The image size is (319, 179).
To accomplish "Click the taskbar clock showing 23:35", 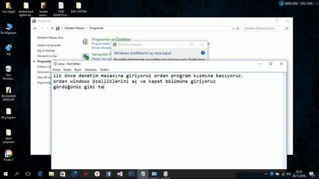I will pos(299,174).
